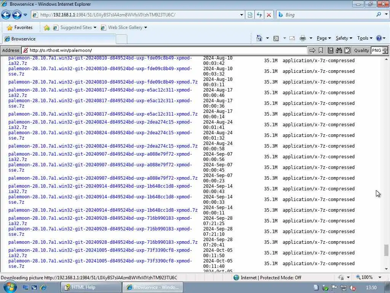The height and width of the screenshot is (293, 390).
Task: Click the Browservice clipboard icon
Action: coord(347,50)
